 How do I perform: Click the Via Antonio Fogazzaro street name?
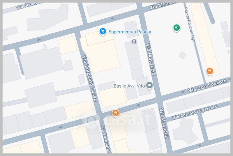click(195, 112)
